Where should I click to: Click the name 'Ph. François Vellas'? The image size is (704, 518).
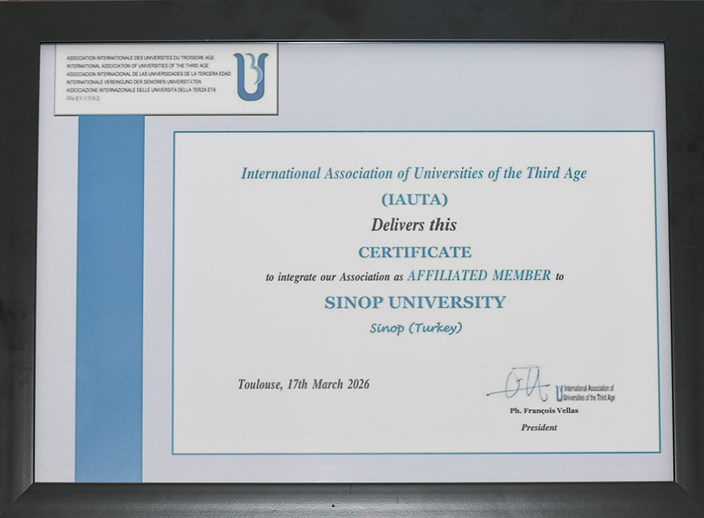click(x=543, y=410)
